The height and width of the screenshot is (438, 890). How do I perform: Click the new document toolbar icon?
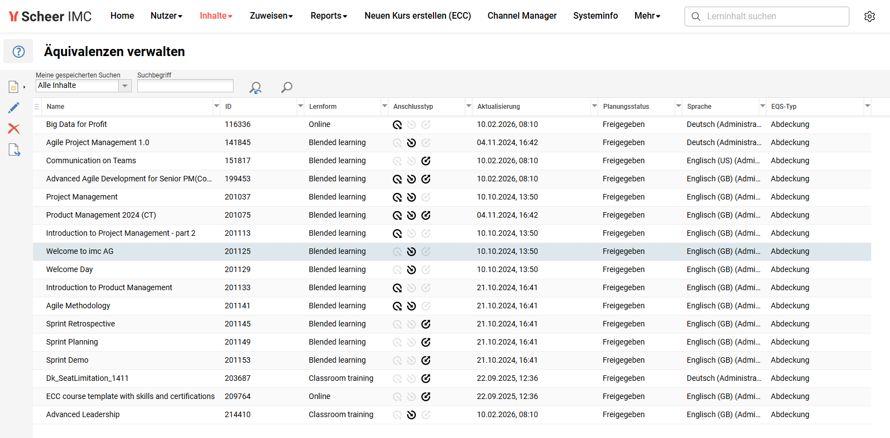tap(14, 87)
